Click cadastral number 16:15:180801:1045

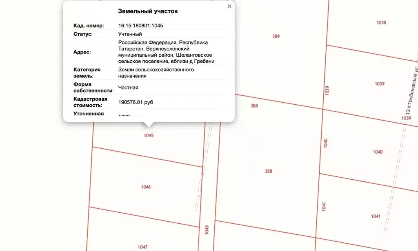[x=141, y=25]
